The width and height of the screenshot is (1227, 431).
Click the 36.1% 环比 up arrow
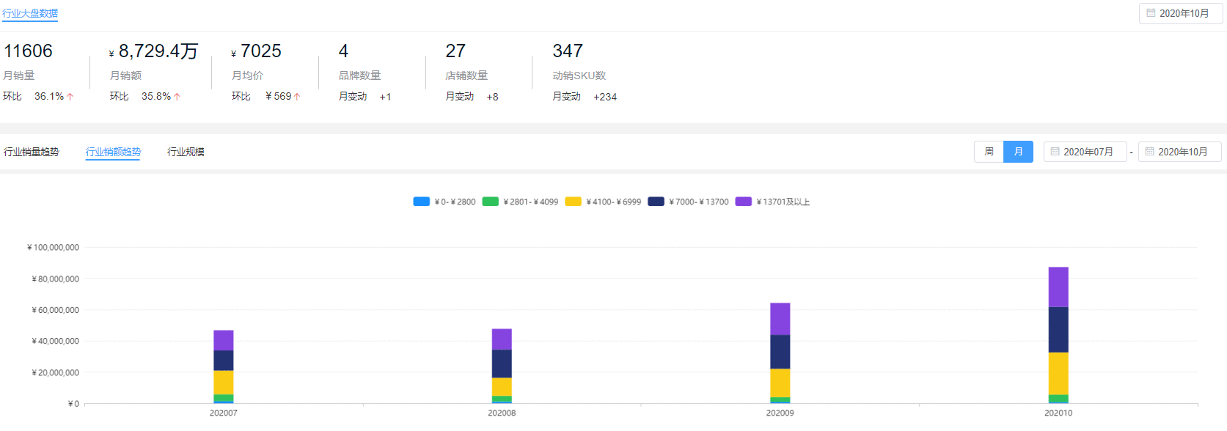(x=70, y=97)
